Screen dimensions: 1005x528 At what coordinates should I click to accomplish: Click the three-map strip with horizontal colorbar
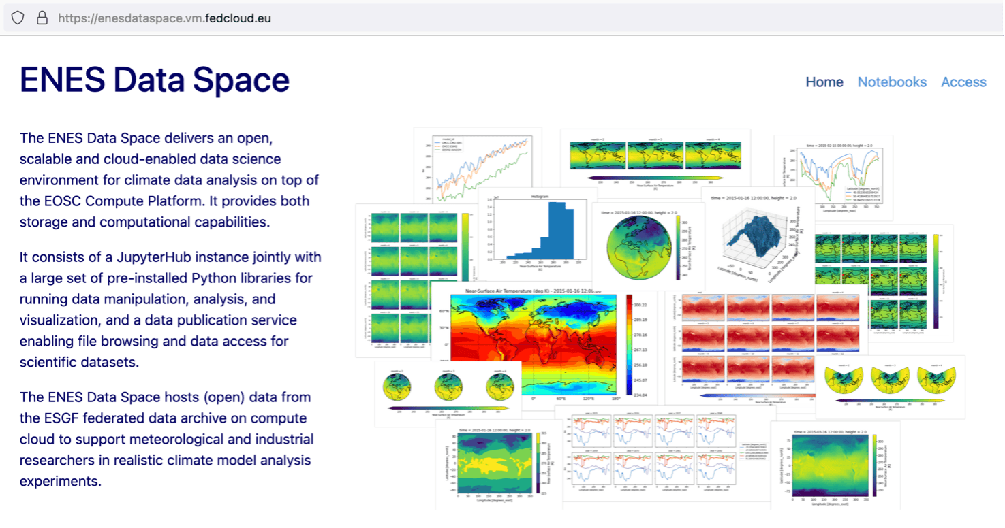[655, 158]
